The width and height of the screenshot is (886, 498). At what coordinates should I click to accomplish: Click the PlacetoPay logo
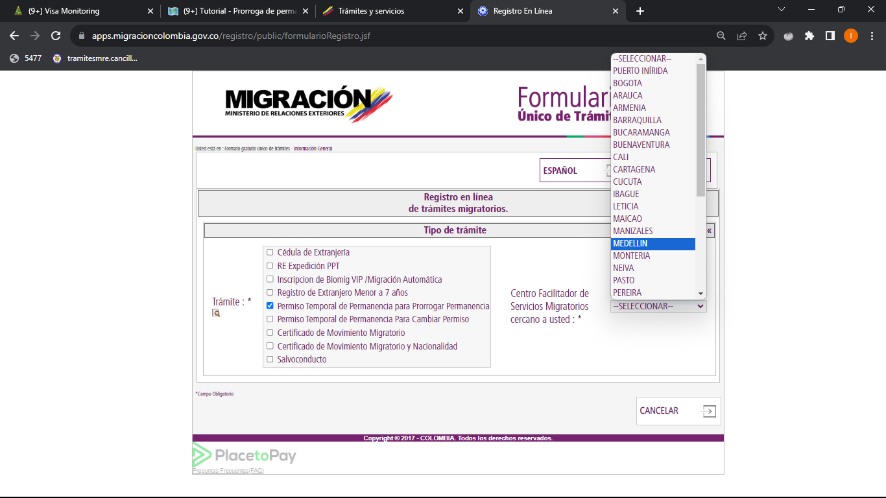(243, 455)
